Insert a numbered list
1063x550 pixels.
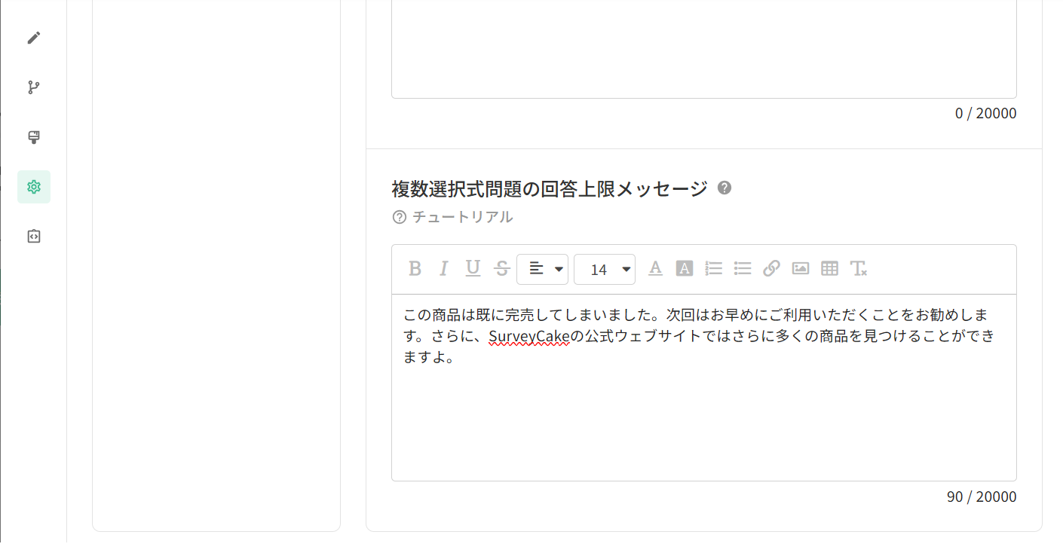tap(713, 268)
